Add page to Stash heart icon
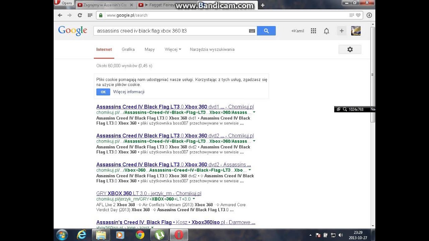The height and width of the screenshot is (241, 429). click(x=358, y=15)
